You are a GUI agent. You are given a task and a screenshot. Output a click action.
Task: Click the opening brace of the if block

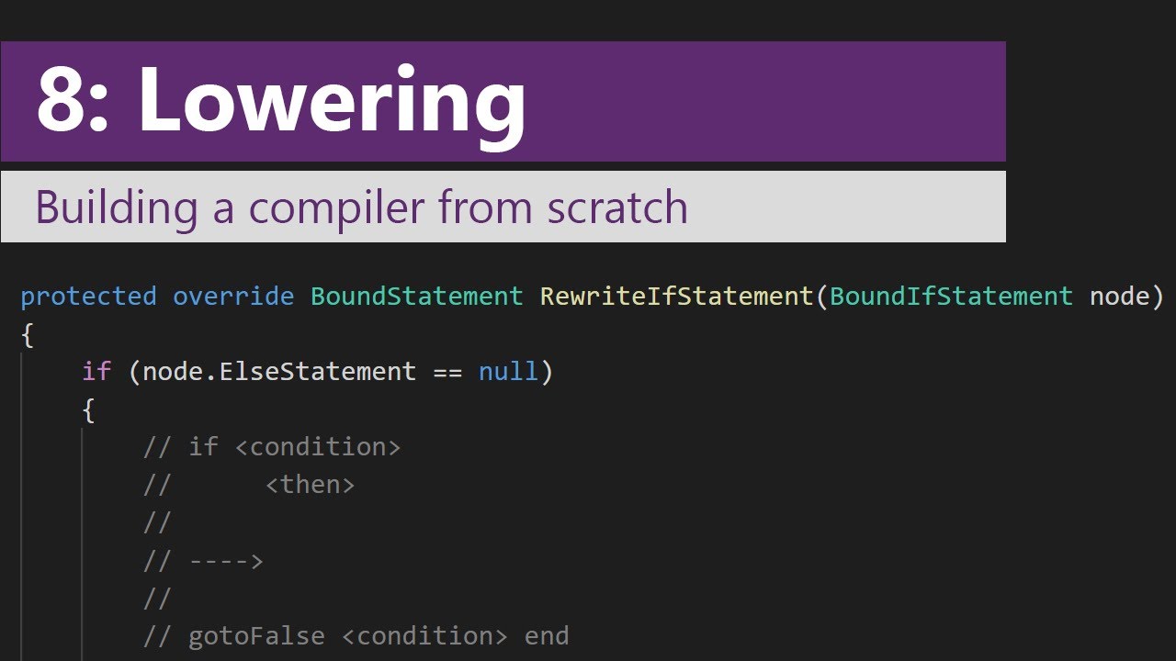(x=88, y=410)
